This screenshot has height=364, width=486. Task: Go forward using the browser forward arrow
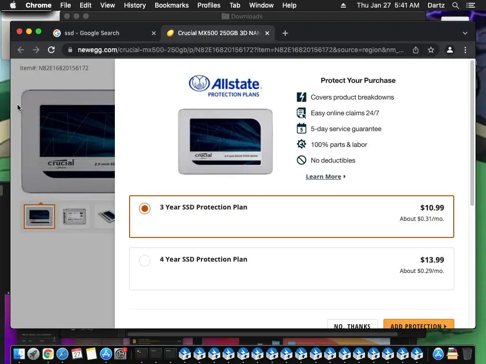(x=36, y=50)
